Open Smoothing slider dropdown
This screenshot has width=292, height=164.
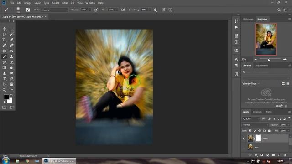[150, 10]
